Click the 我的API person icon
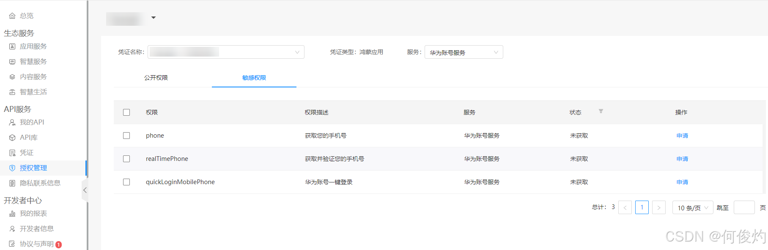Screen dimensions: 768x250 point(12,122)
